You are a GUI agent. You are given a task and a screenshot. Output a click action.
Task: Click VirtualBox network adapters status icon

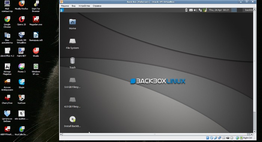(x=220, y=138)
